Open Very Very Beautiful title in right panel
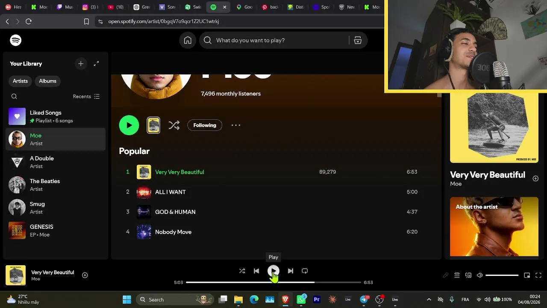The height and width of the screenshot is (308, 547). (488, 175)
